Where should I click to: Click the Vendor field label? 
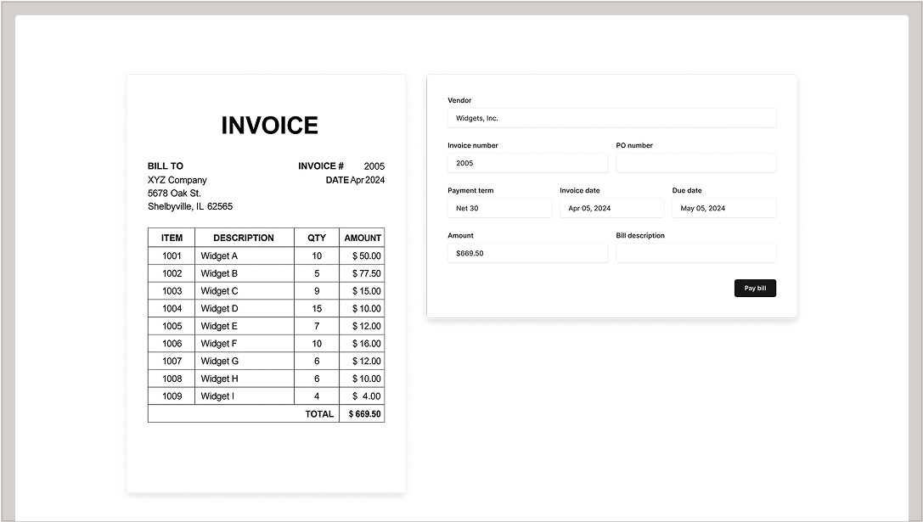click(x=459, y=100)
